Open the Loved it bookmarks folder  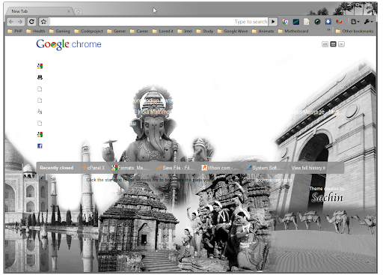click(162, 31)
